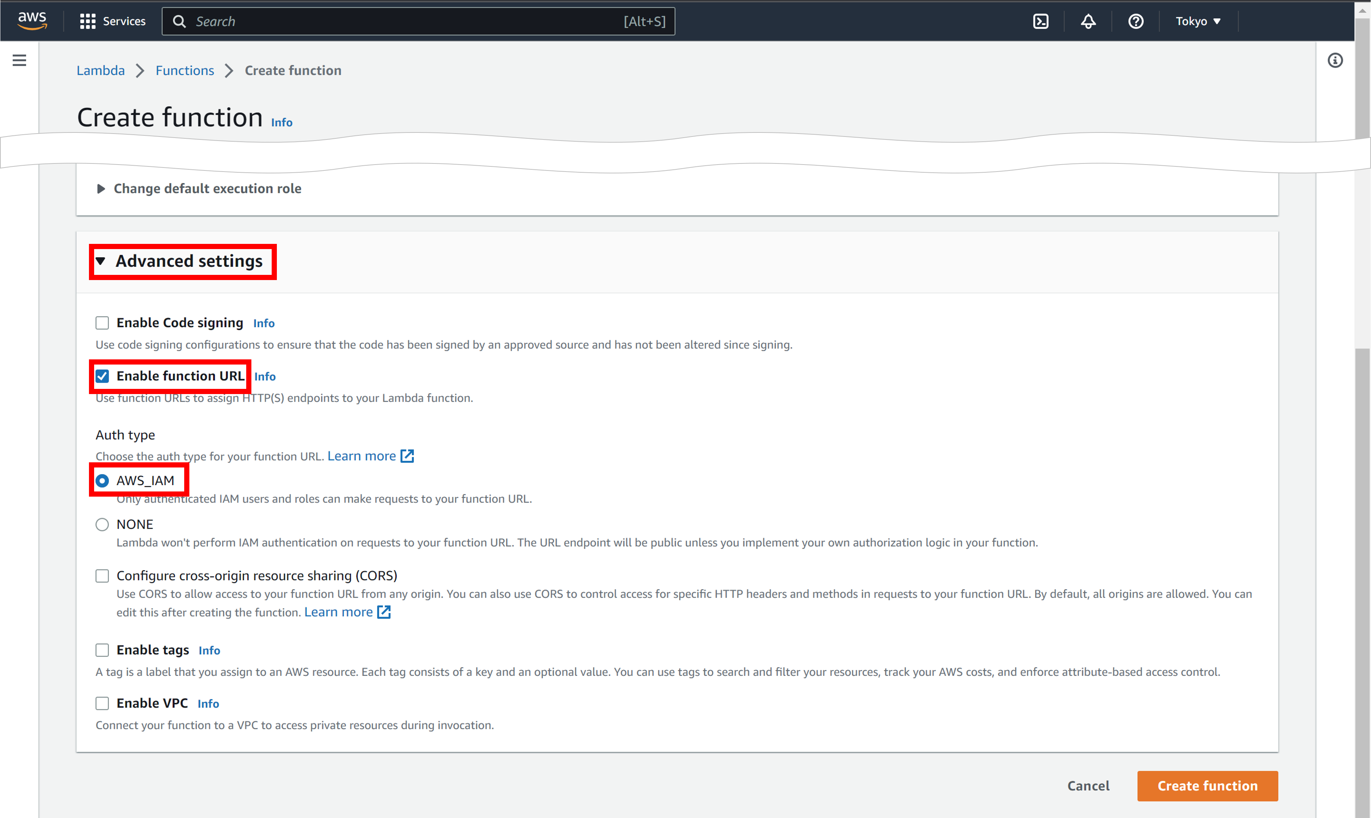Click the Info link next to Enable function URL
Image resolution: width=1371 pixels, height=818 pixels.
pos(265,376)
